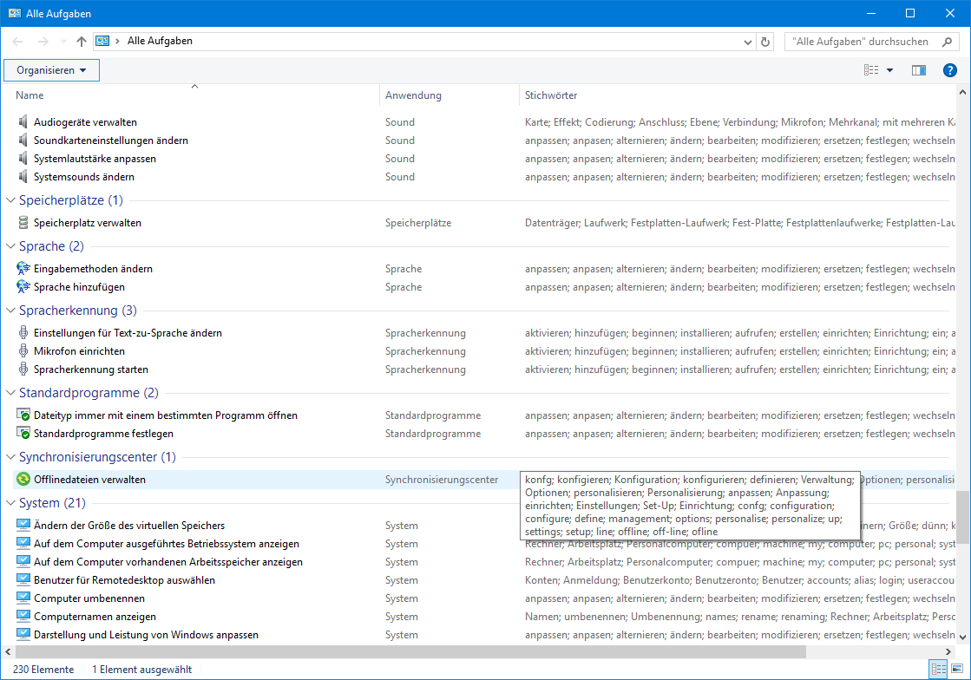
Task: Click the language icon beside Eingabemethoden ändern
Action: point(23,269)
